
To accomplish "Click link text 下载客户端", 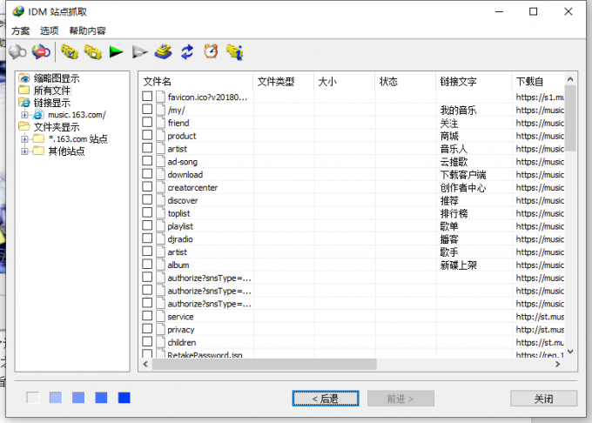I will pos(463,175).
